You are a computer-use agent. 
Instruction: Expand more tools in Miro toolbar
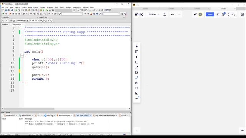(137, 99)
